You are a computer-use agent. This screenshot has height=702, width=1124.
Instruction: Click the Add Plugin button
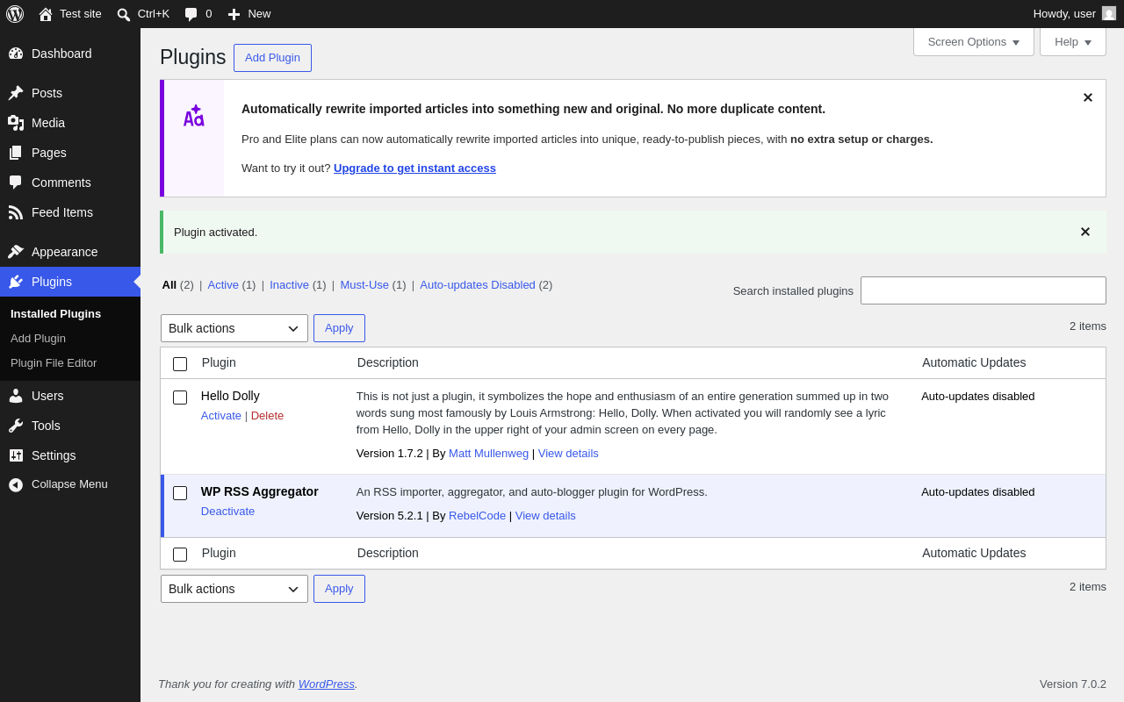pos(272,58)
